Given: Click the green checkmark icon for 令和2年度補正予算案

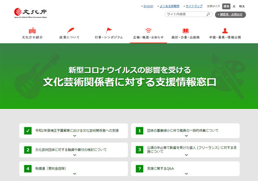Looking at the screenshot, I should [28, 130].
